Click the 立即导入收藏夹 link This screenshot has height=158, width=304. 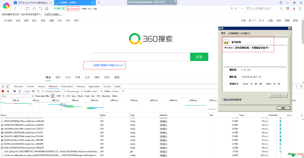pos(53,14)
